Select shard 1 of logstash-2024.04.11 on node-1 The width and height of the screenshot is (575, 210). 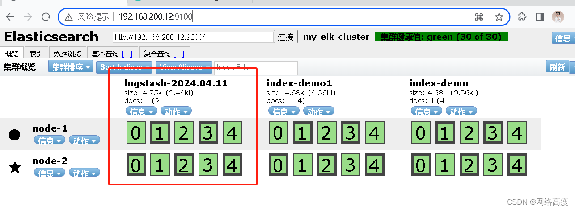pyautogui.click(x=160, y=133)
